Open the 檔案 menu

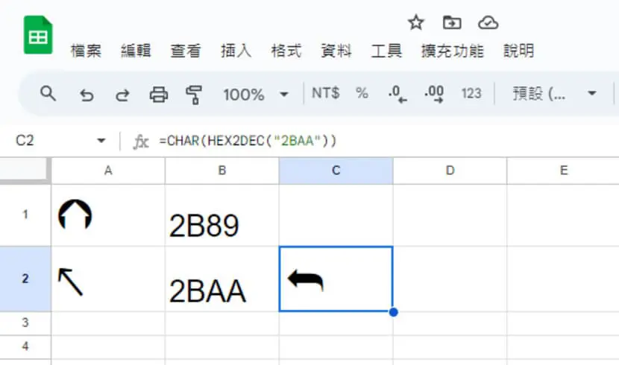pos(86,51)
